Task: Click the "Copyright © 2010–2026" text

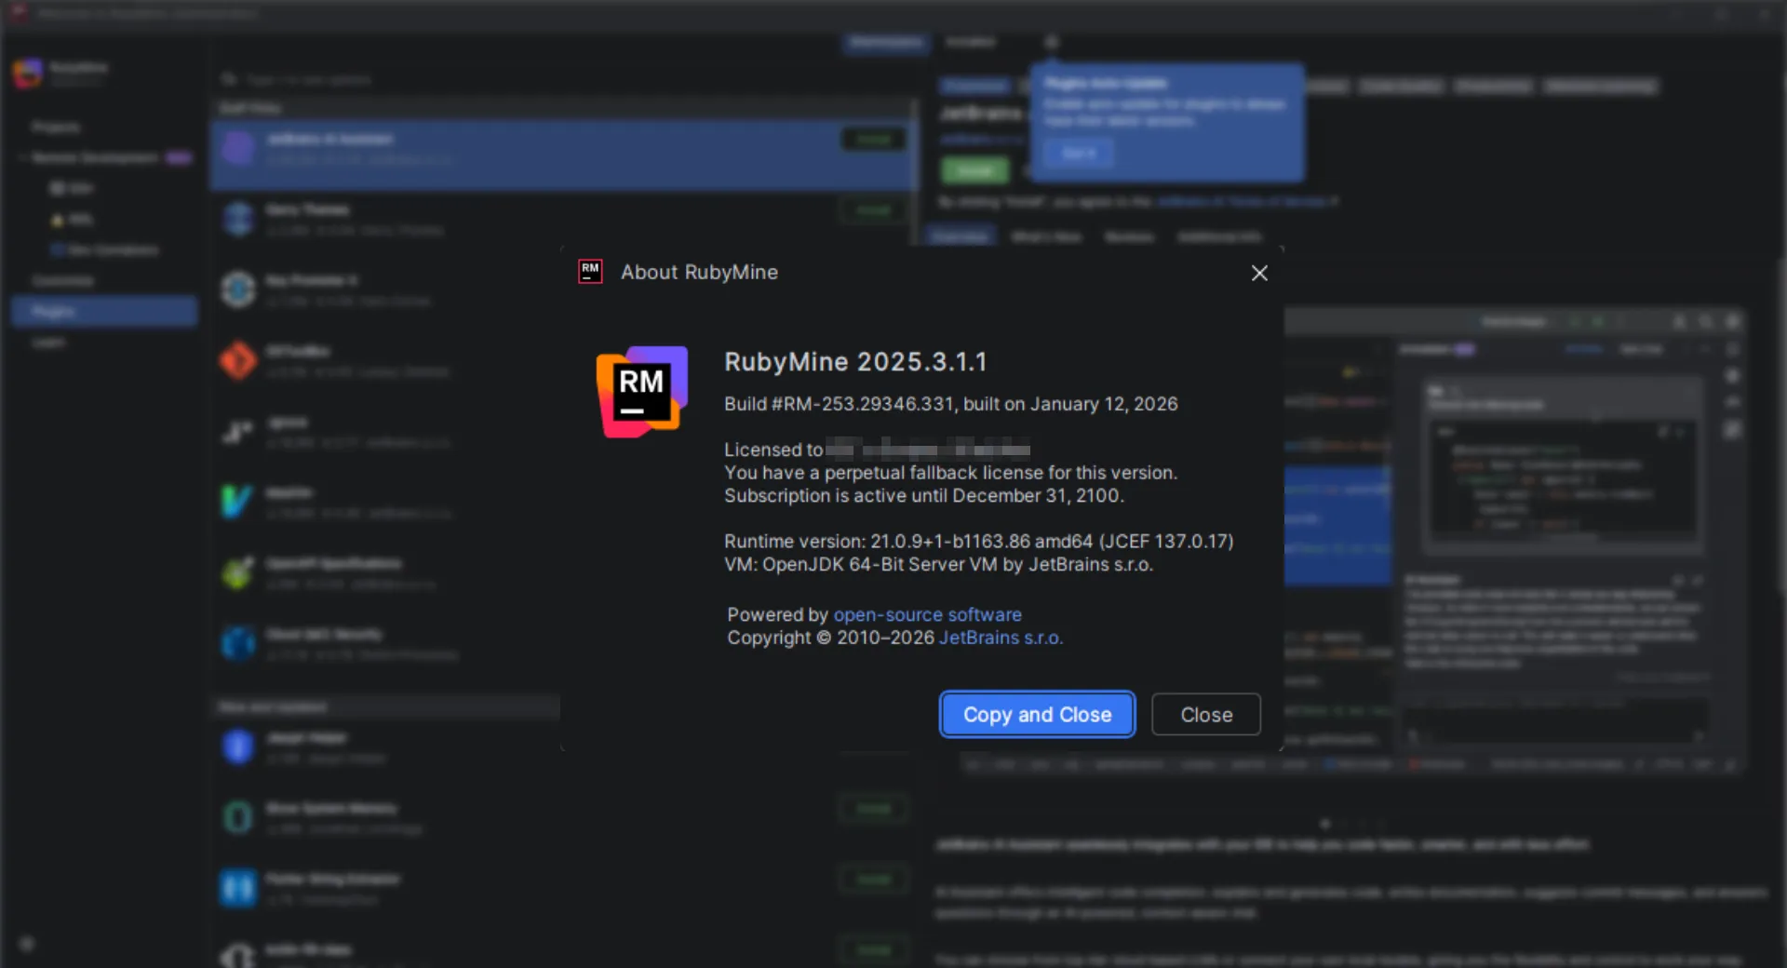Action: click(830, 639)
